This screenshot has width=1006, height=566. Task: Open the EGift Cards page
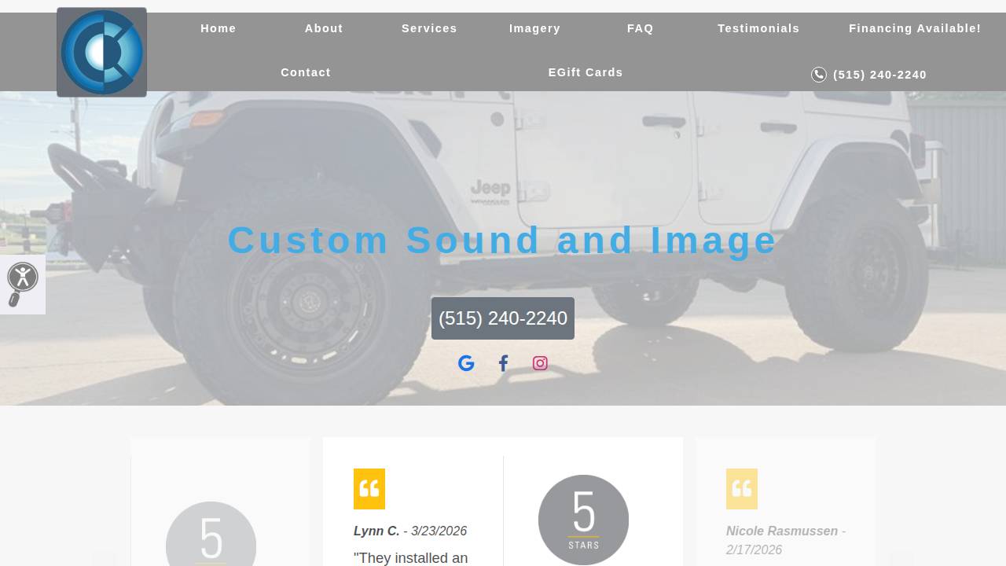click(586, 72)
